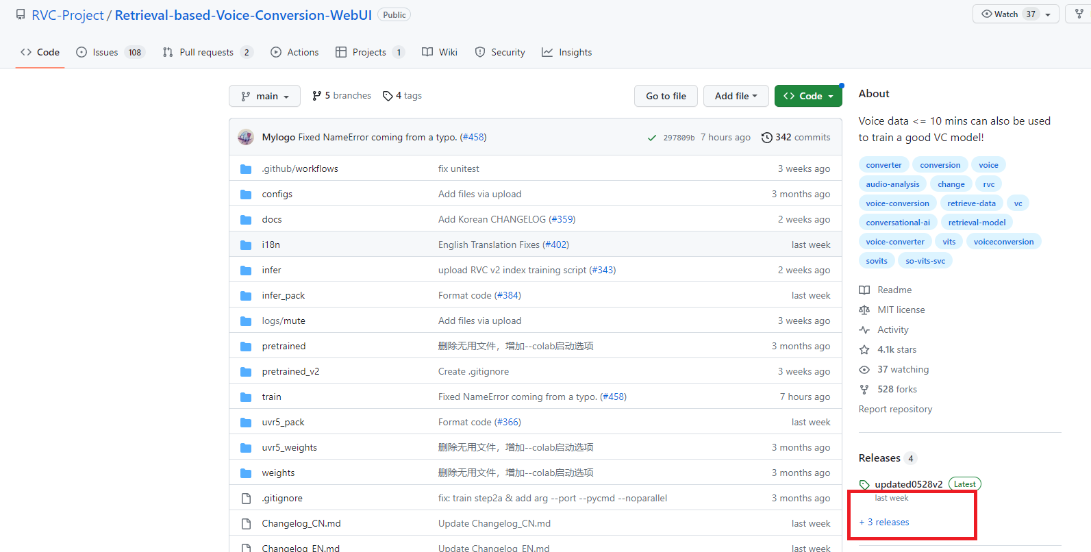Select the vits topic tag

(x=949, y=242)
